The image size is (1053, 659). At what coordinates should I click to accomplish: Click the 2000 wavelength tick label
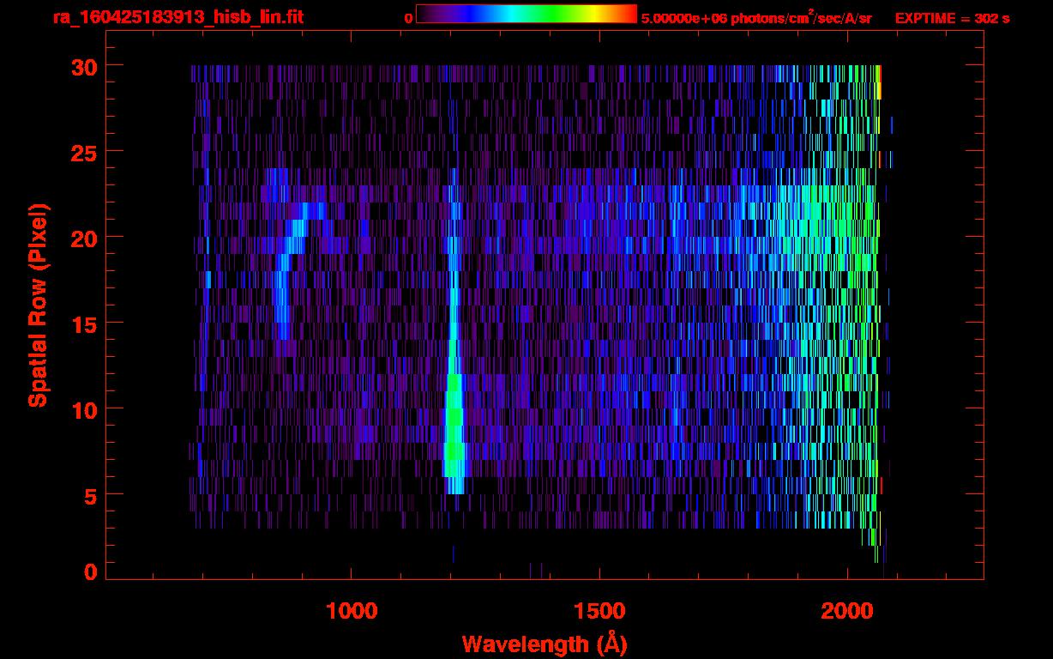tap(847, 610)
